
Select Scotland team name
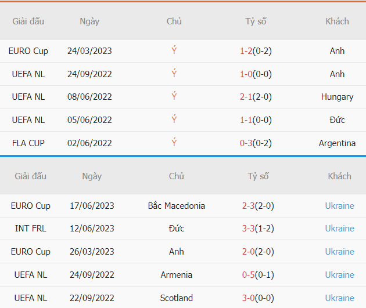177,298
